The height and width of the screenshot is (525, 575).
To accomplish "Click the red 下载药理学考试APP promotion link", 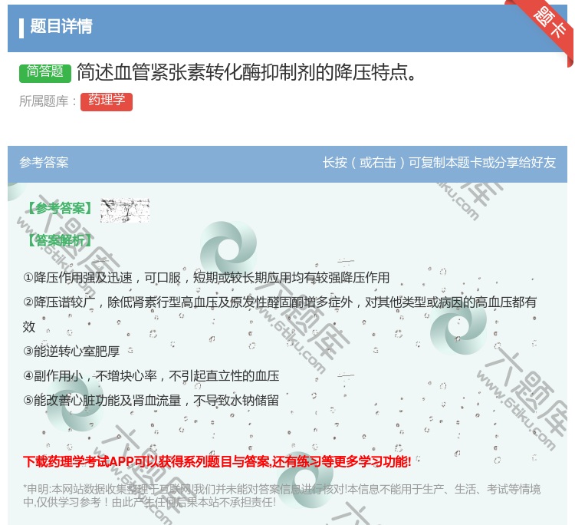I will [217, 461].
